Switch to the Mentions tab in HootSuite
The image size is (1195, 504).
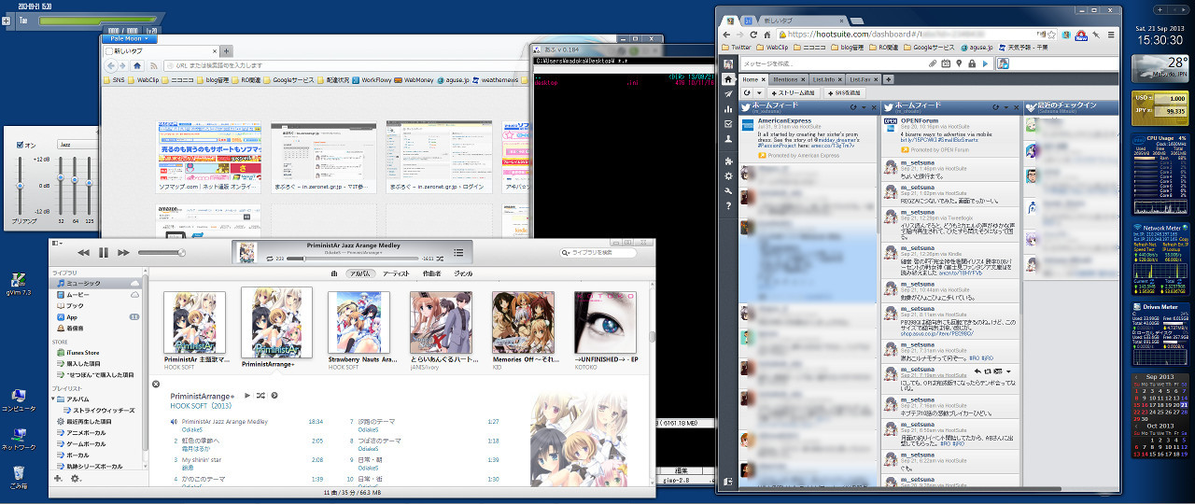click(x=785, y=80)
